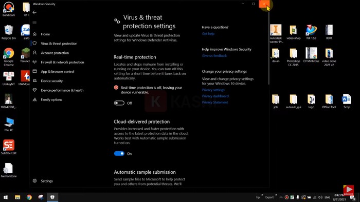
Task: Open the Photoshop CC 2015 folder
Action: click(294, 57)
